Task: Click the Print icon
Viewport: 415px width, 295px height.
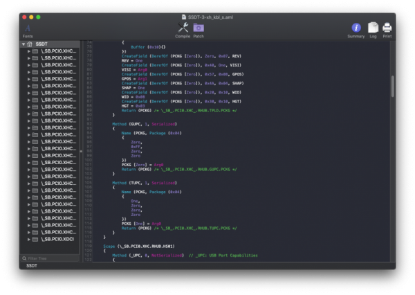Action: 387,28
